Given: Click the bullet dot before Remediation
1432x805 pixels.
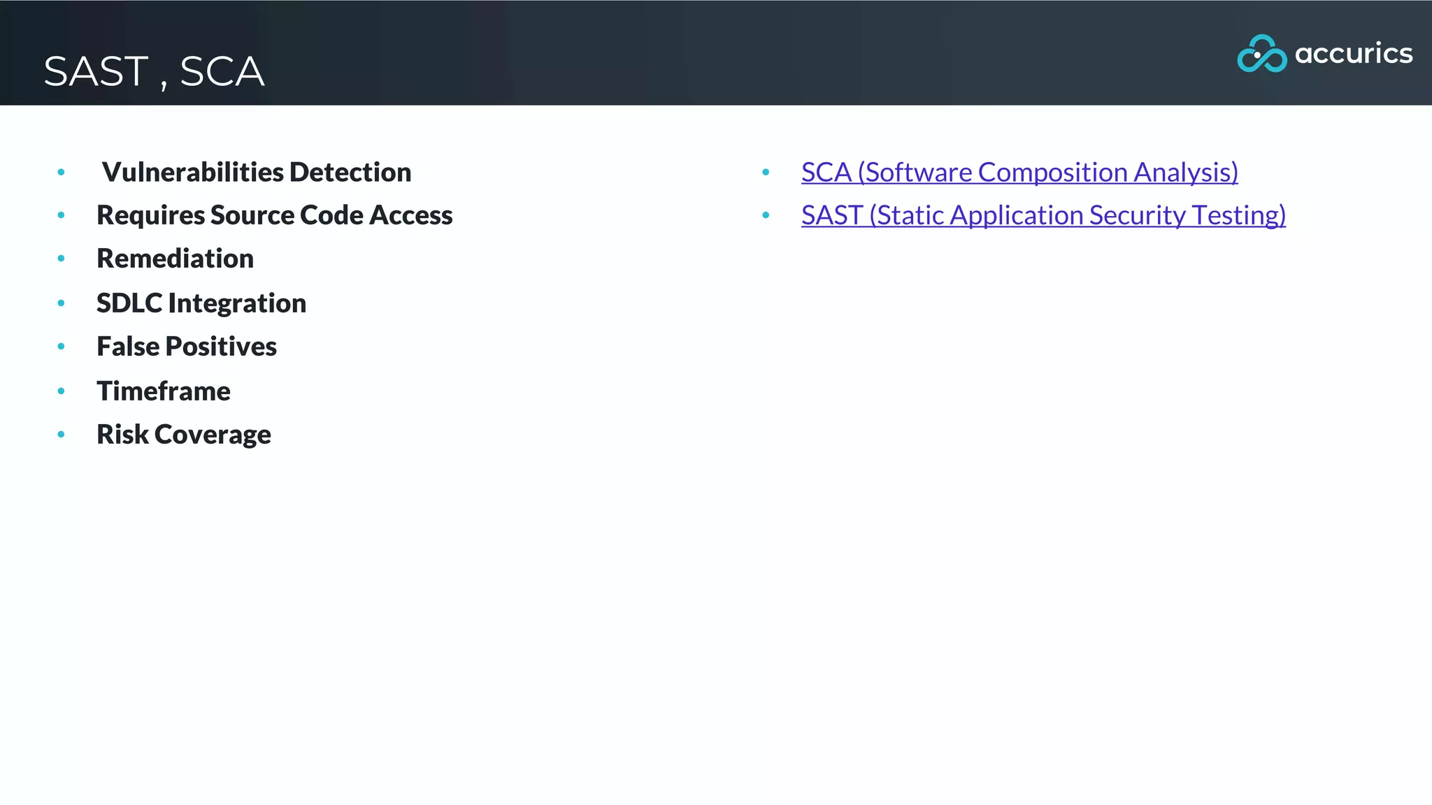Looking at the screenshot, I should pos(62,259).
